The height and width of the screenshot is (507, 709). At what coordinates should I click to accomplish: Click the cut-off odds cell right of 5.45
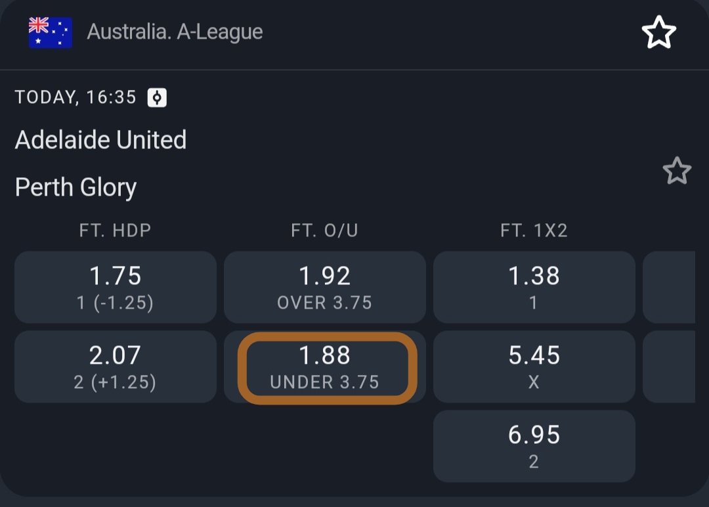tap(668, 366)
